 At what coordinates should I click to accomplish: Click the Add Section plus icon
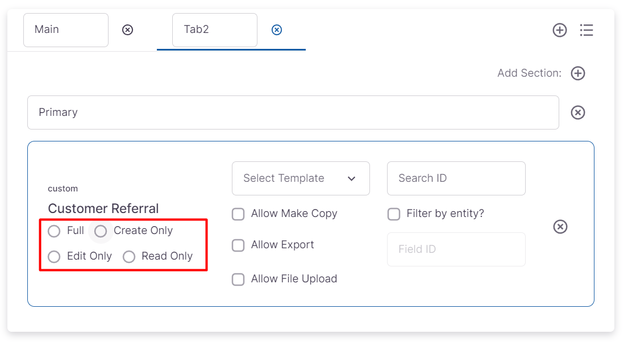[578, 73]
